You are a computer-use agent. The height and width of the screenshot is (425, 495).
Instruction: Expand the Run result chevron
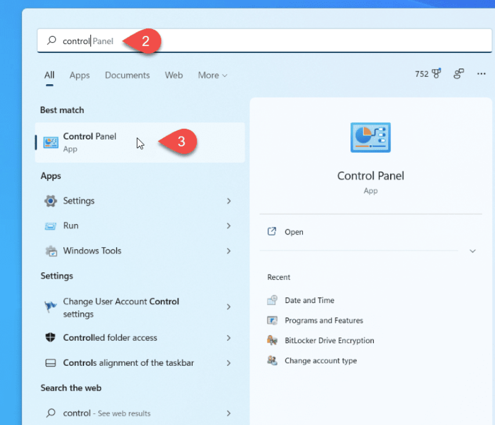[229, 226]
